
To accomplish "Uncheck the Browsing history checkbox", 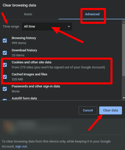I will (5, 41).
